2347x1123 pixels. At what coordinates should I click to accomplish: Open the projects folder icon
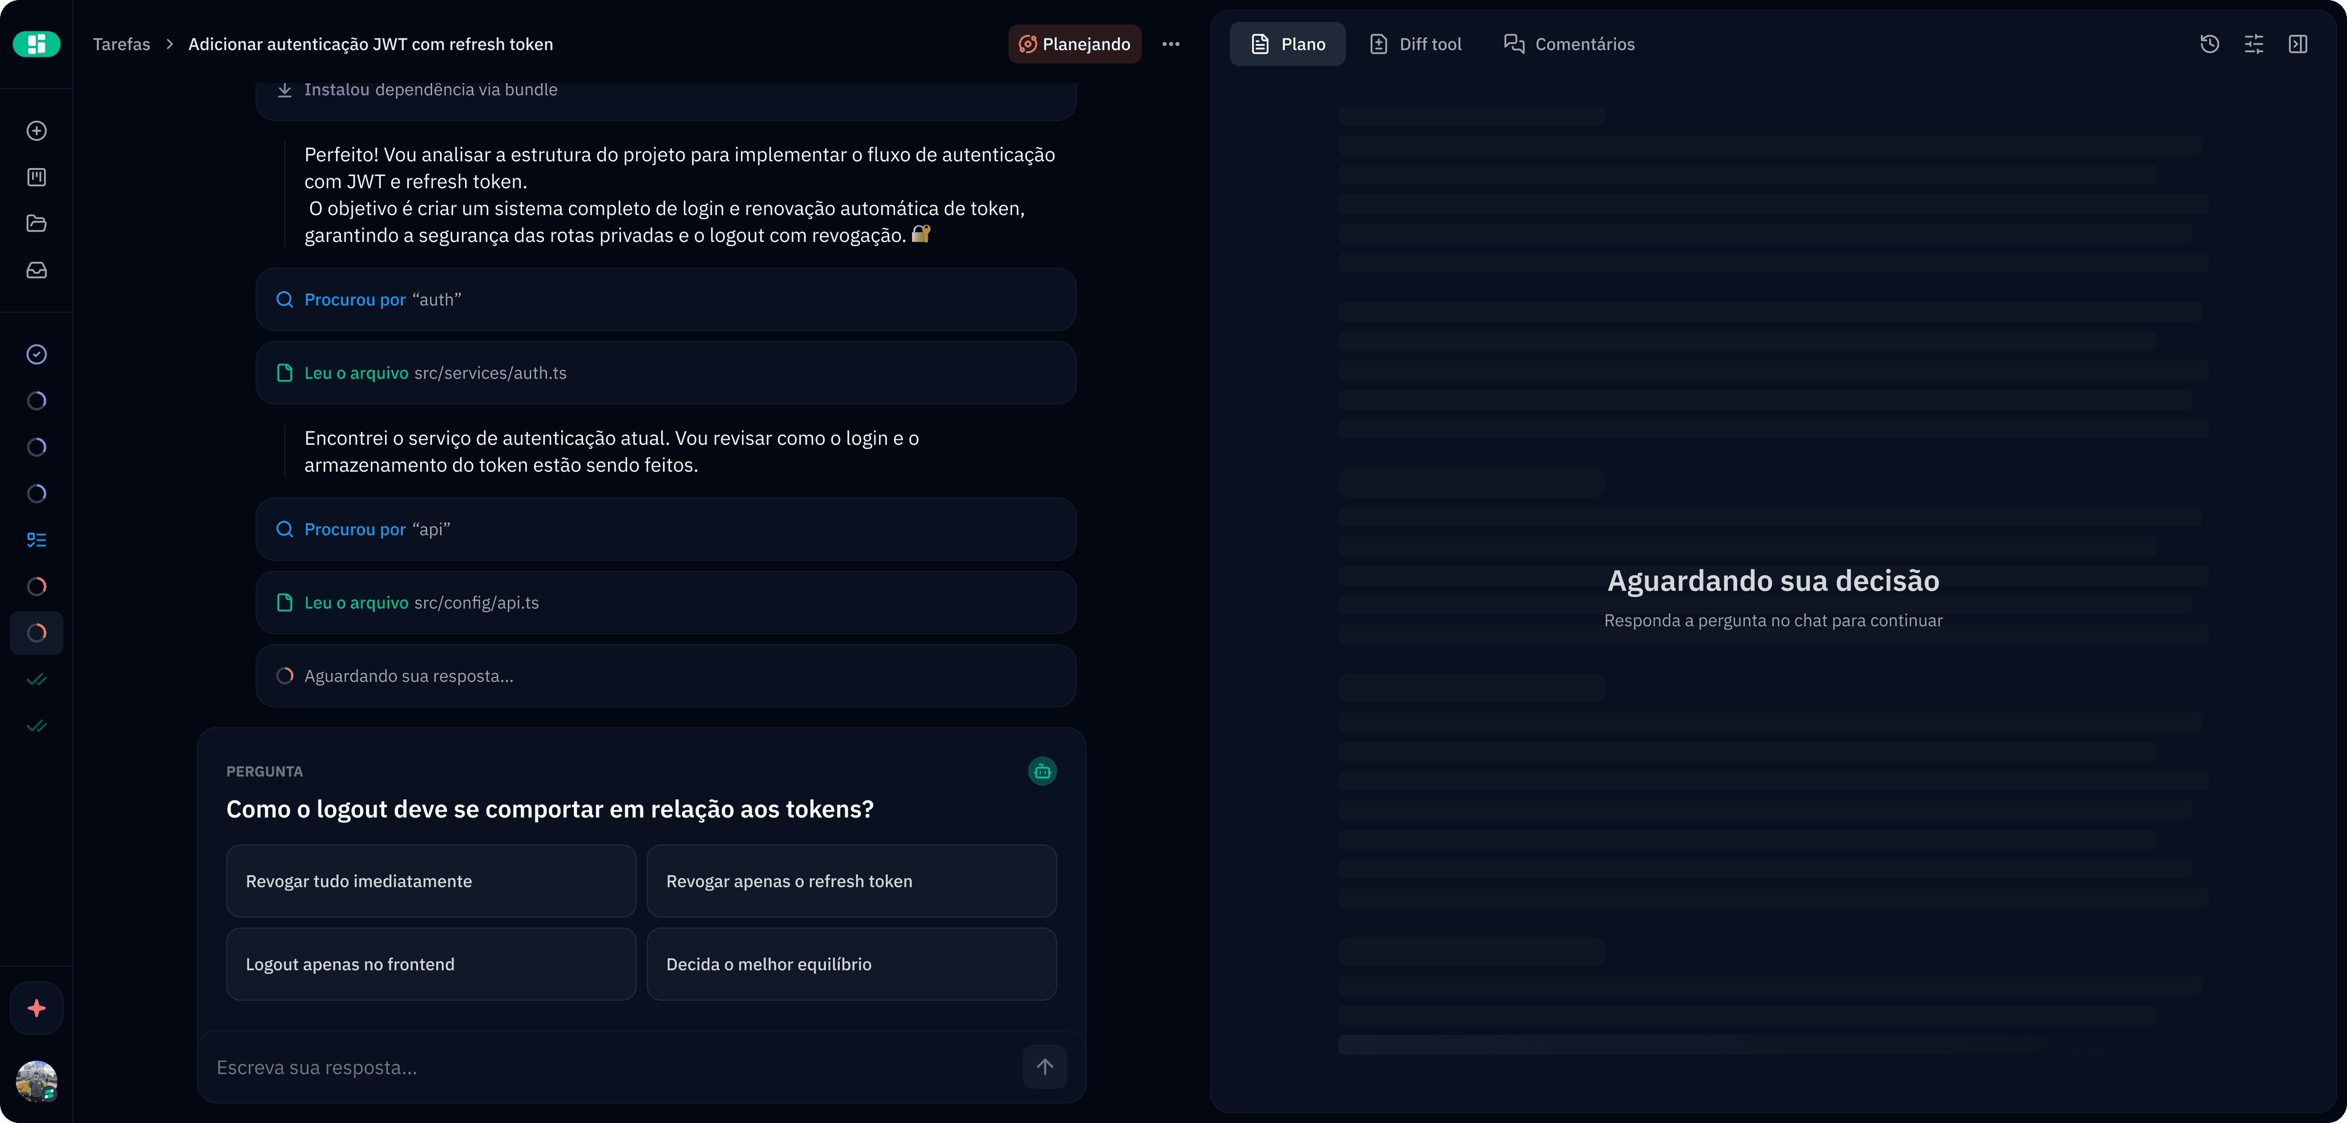point(35,223)
